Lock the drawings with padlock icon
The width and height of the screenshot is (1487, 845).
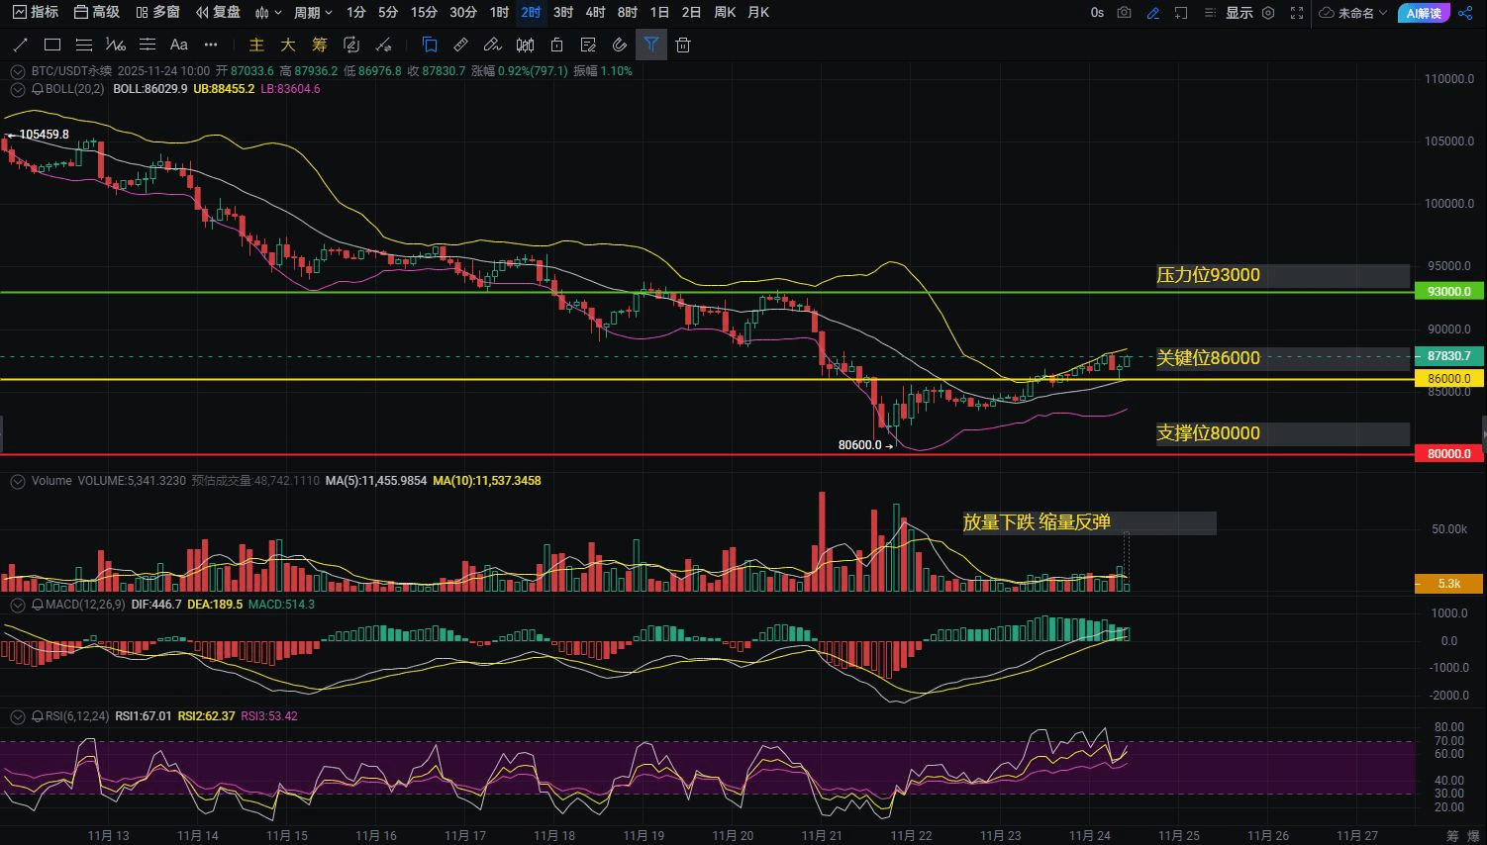click(x=557, y=45)
